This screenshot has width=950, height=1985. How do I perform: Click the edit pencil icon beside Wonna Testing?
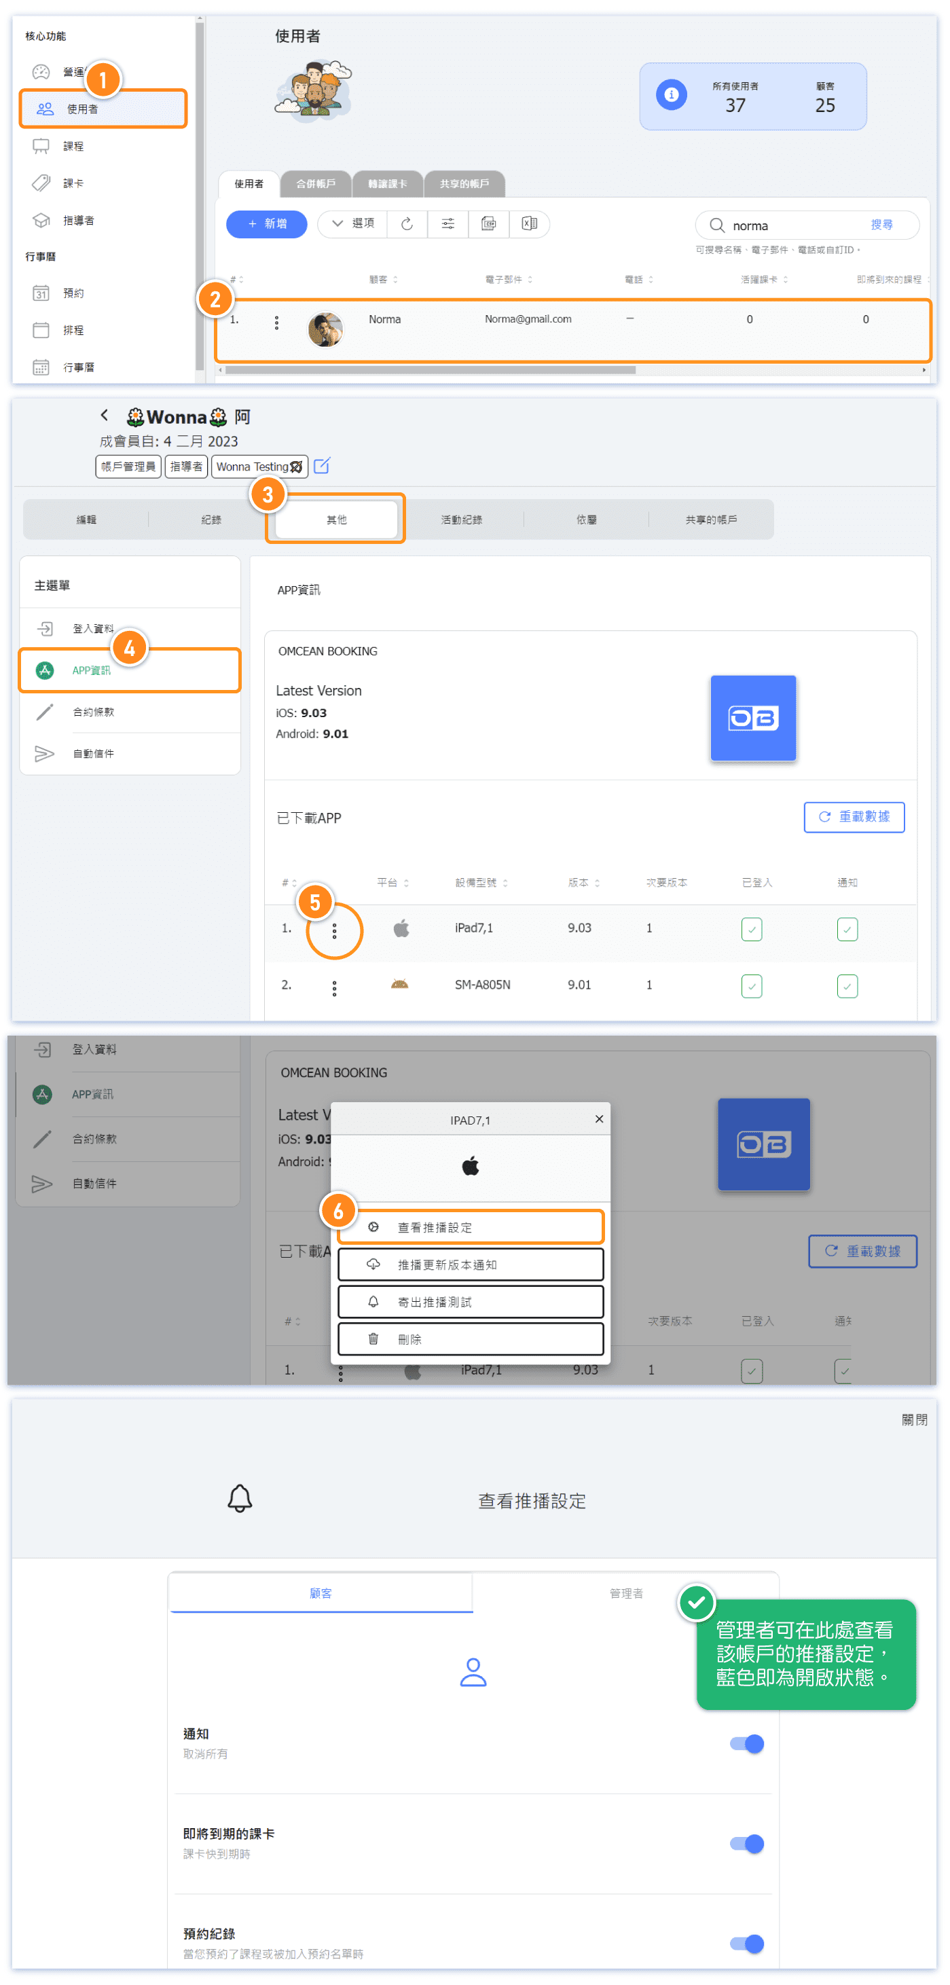click(322, 466)
